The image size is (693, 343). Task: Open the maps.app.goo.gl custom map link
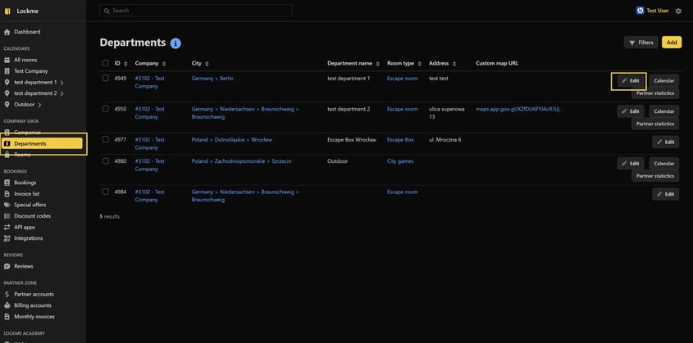(519, 108)
